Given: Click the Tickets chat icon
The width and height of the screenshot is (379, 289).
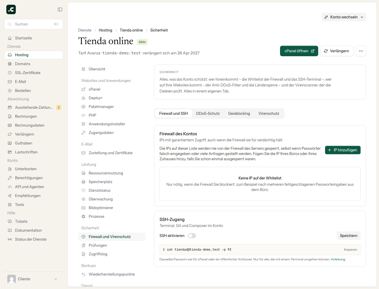Looking at the screenshot, I should [10, 221].
